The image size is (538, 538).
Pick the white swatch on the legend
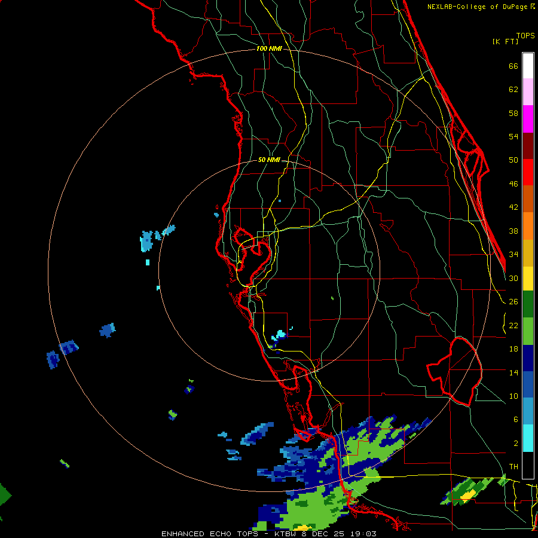pyautogui.click(x=528, y=66)
